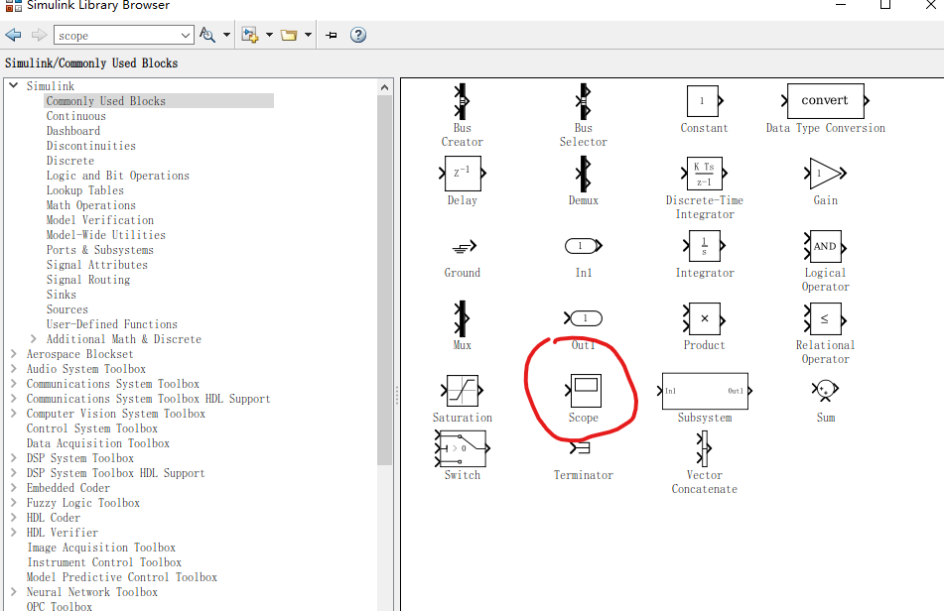This screenshot has height=611, width=944.
Task: Run the library search binoculars icon
Action: (x=207, y=35)
